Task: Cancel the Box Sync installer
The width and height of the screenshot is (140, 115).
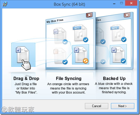Action: pos(97,106)
